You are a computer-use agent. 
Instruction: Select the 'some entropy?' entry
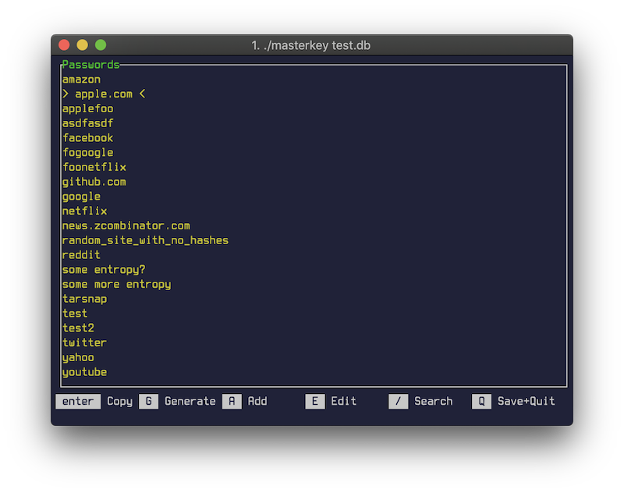104,270
